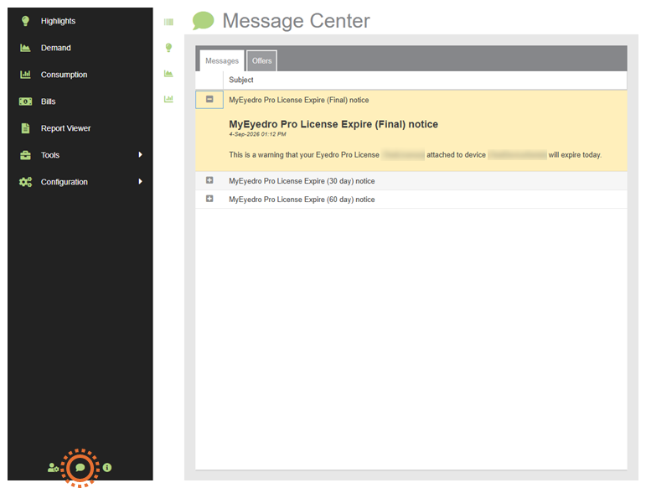Click the lightbulb icon in collapsed strip

pyautogui.click(x=168, y=48)
